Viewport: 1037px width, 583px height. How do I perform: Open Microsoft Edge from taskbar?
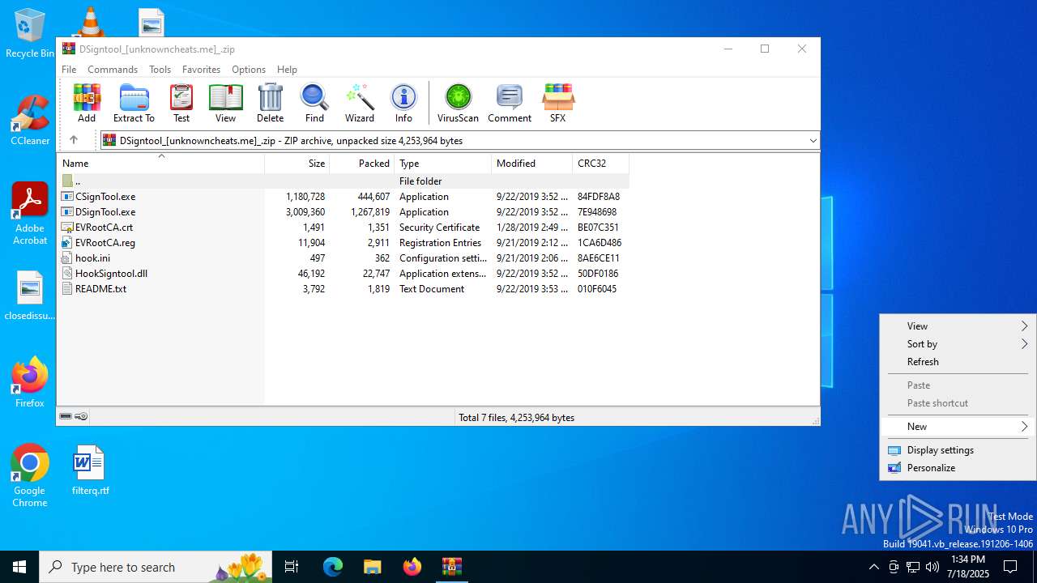point(333,567)
